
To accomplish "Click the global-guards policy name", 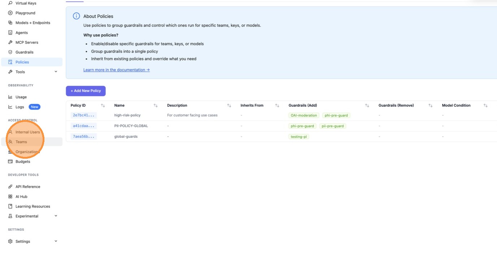I will click(126, 137).
